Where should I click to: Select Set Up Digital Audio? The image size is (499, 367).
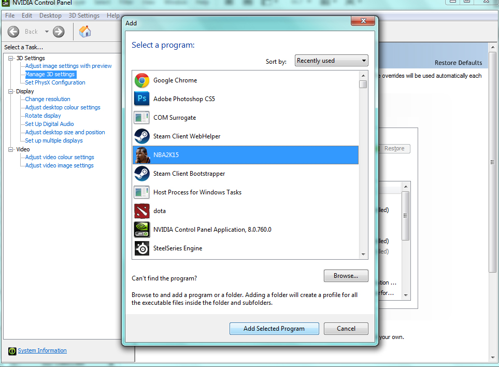(49, 124)
